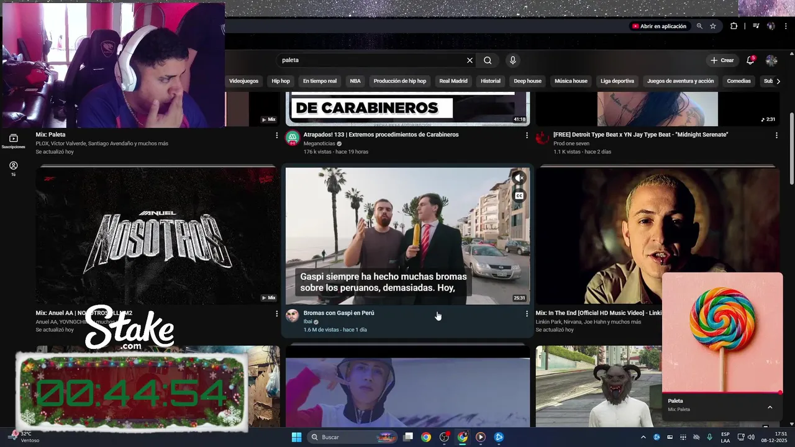This screenshot has width=795, height=447.
Task: Open the Windows Start menu
Action: click(296, 437)
